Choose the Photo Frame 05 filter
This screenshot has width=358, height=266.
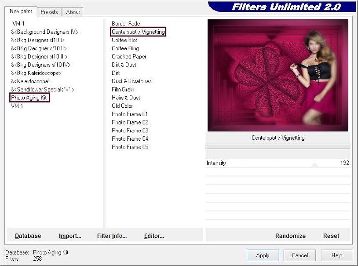(130, 147)
